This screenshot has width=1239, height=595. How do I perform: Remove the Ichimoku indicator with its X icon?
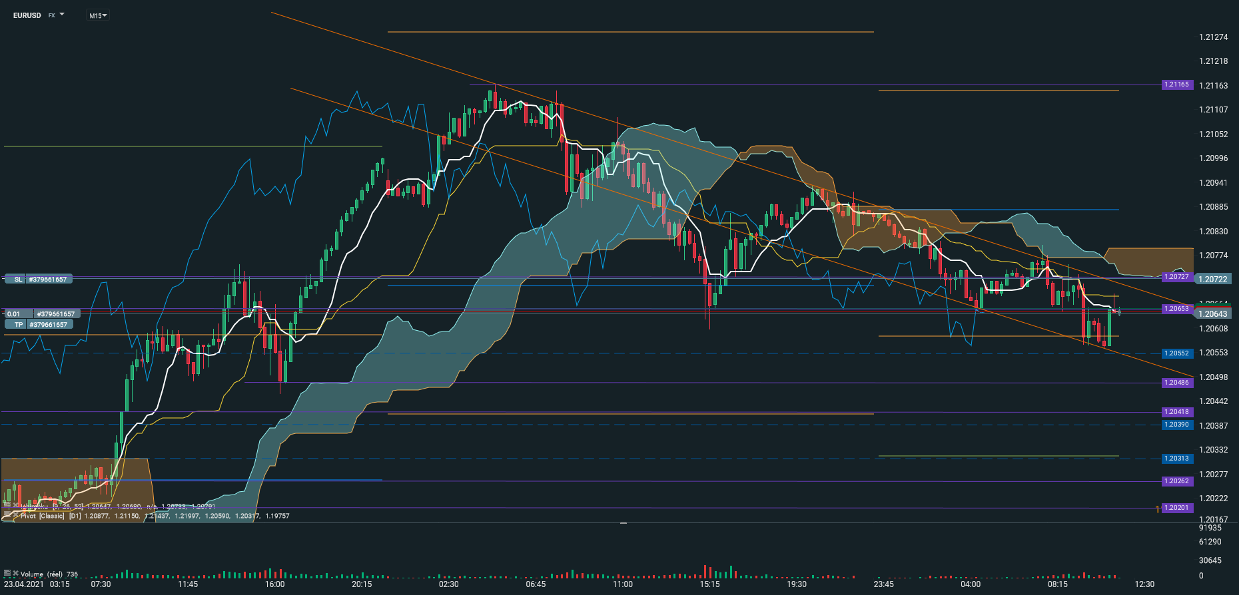(x=15, y=506)
